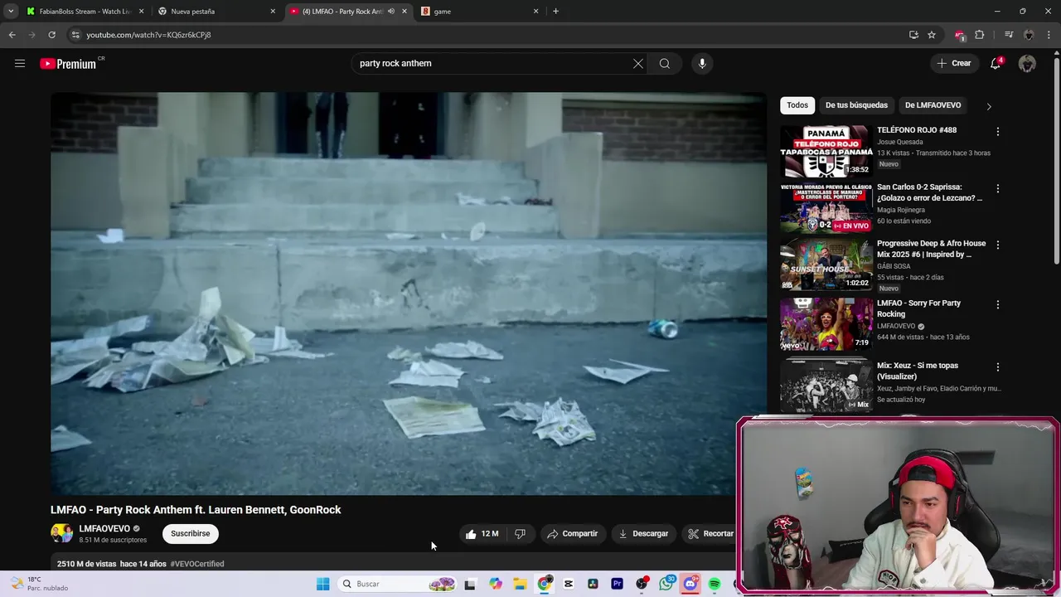Click the Descargar download button
The height and width of the screenshot is (597, 1061).
click(643, 534)
